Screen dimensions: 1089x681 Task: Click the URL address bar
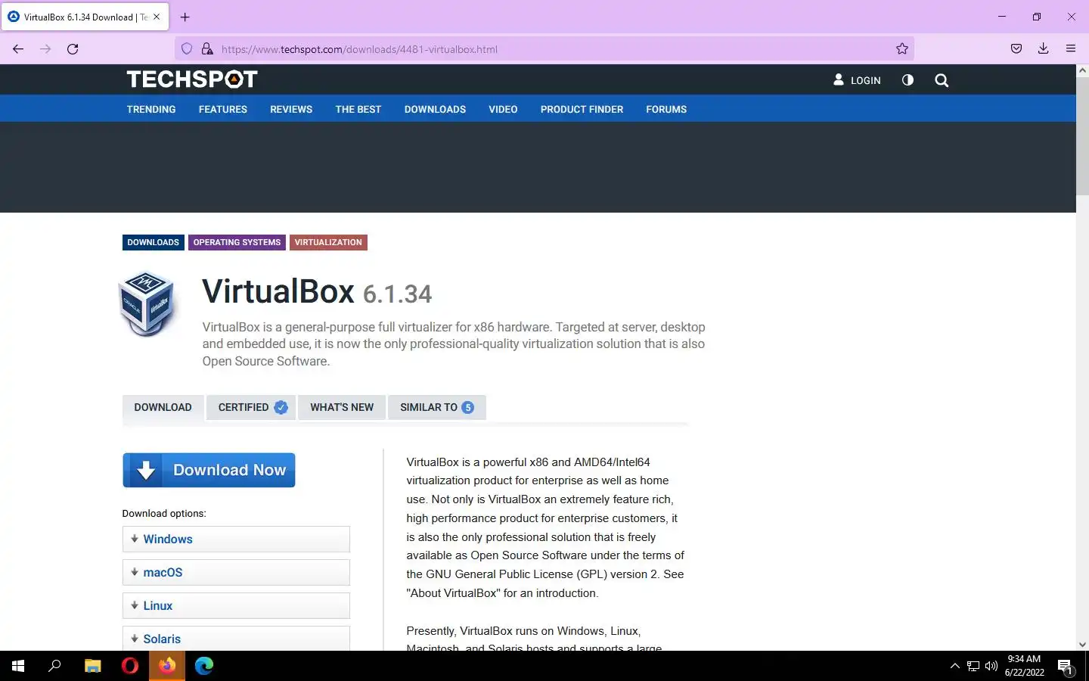(x=544, y=49)
